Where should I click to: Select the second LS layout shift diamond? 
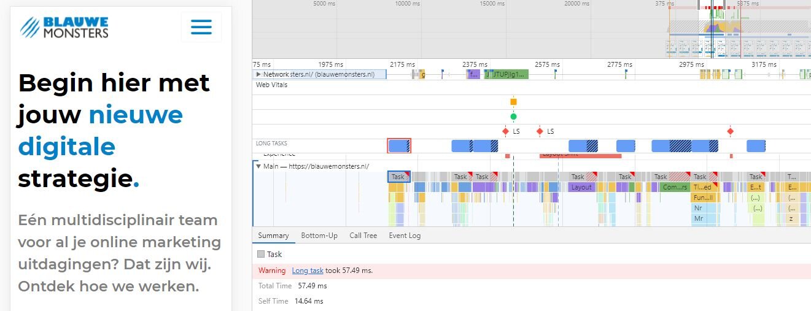tap(540, 131)
